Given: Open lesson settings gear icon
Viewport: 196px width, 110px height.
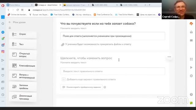Looking at the screenshot, I should pos(191,76).
